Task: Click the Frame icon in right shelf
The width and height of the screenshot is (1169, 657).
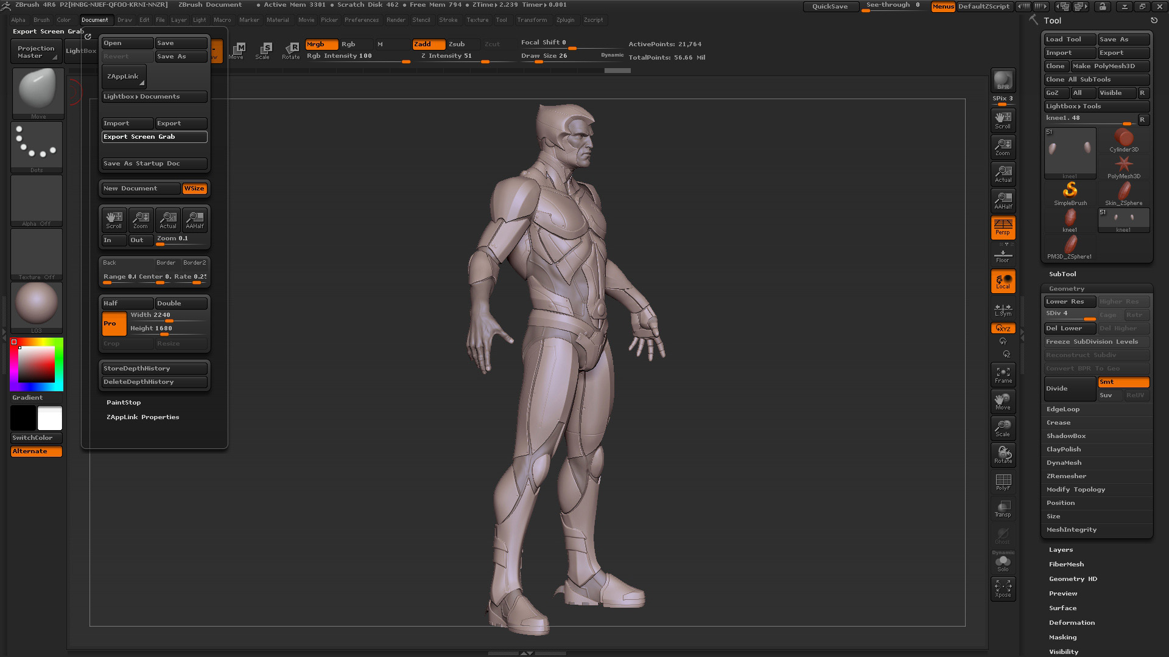Action: coord(1003,375)
